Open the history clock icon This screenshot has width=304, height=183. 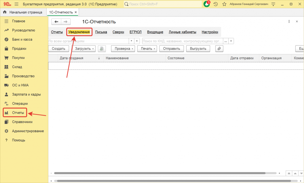pyautogui.click(x=216, y=4)
